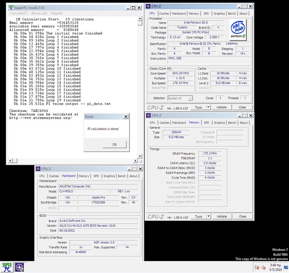Click the Mainboard CPU-Z window title icon
The image size is (289, 273).
click(38, 169)
